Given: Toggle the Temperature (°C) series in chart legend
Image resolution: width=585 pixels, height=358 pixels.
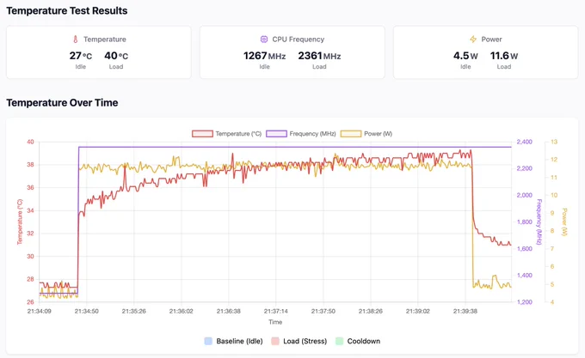Looking at the screenshot, I should pos(227,134).
